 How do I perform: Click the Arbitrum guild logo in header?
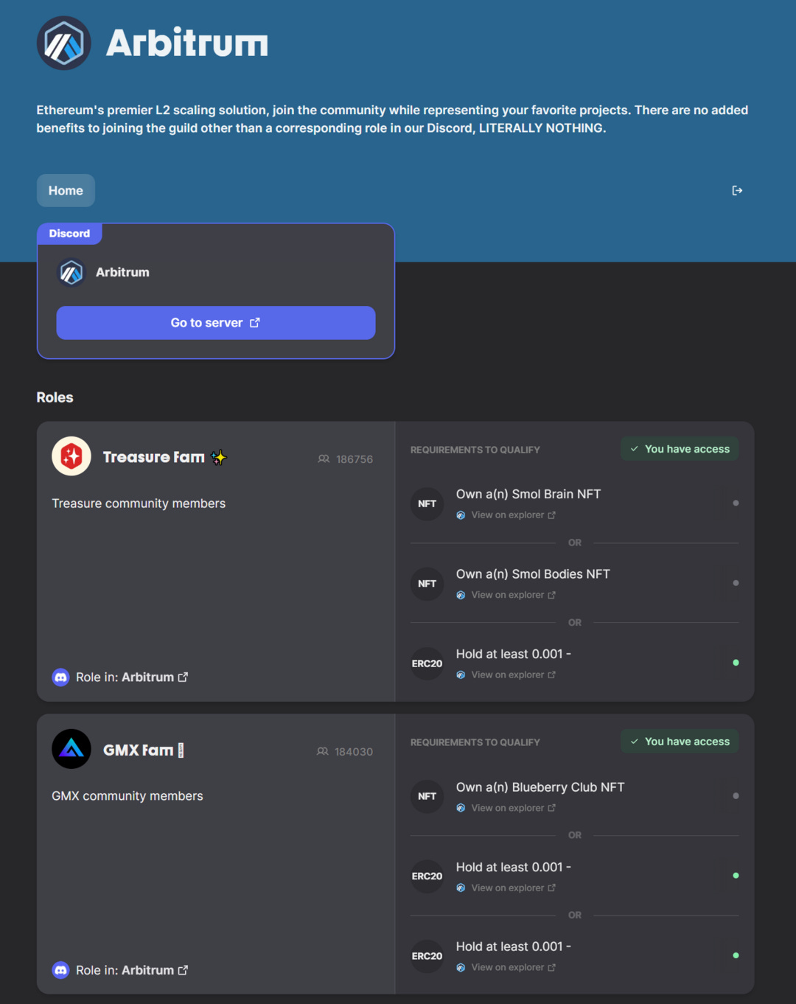coord(64,43)
